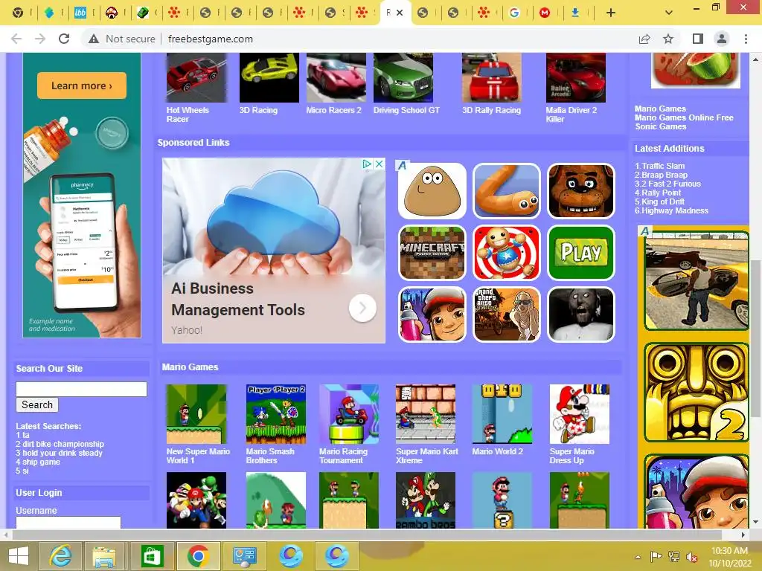Open the GTA yellow car ad image
The height and width of the screenshot is (571, 762).
[697, 280]
